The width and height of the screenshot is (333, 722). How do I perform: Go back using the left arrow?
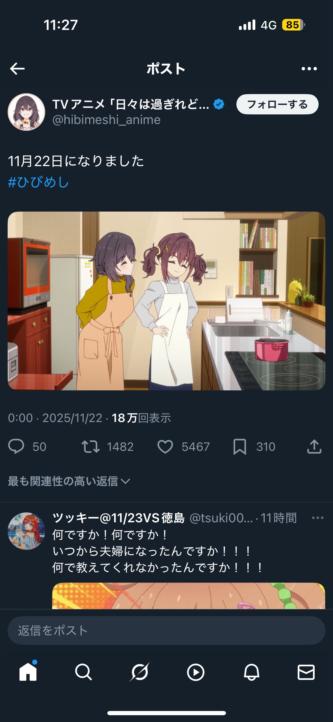point(17,69)
